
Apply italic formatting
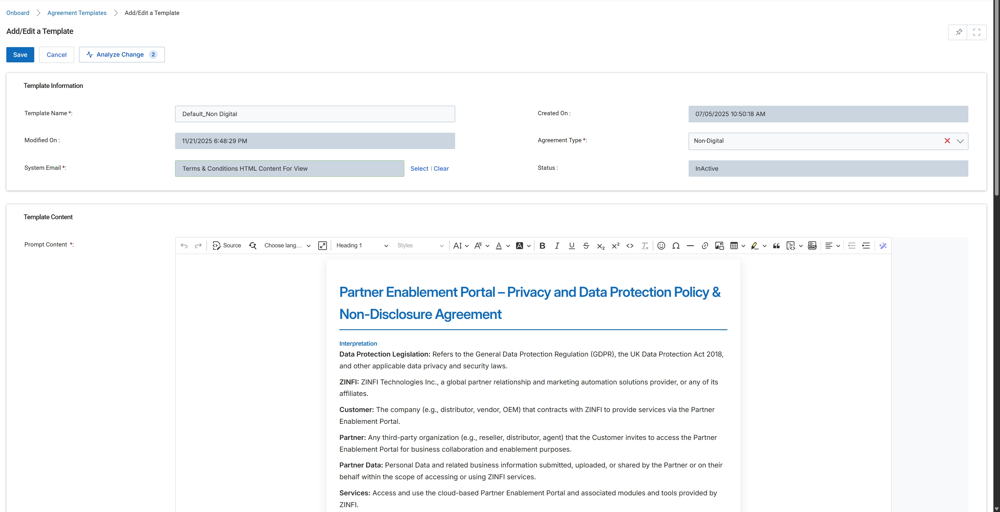[x=557, y=246]
